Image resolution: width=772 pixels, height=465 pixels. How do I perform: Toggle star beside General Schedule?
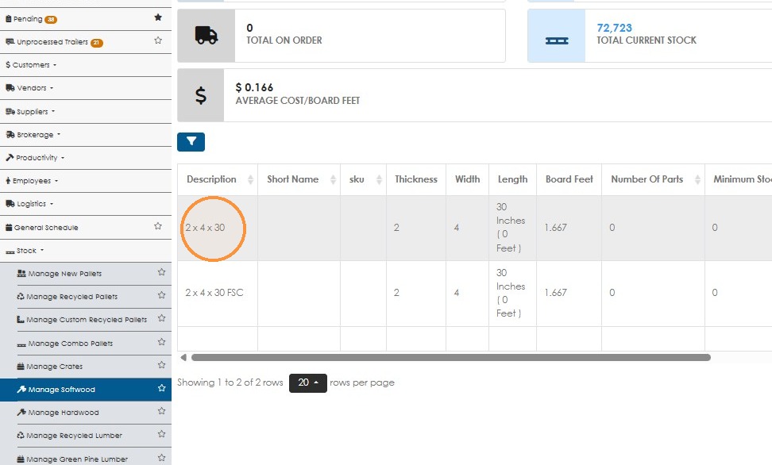158,226
